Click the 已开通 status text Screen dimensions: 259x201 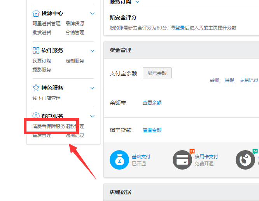[139, 164]
